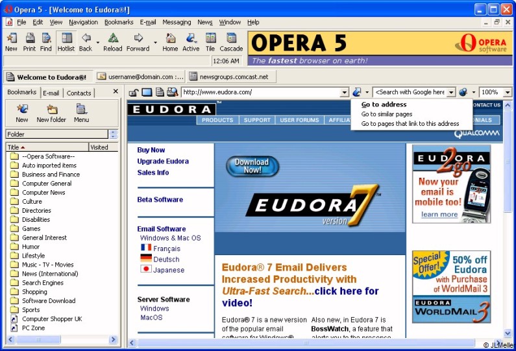Click the Download Now! button

[x=252, y=166]
